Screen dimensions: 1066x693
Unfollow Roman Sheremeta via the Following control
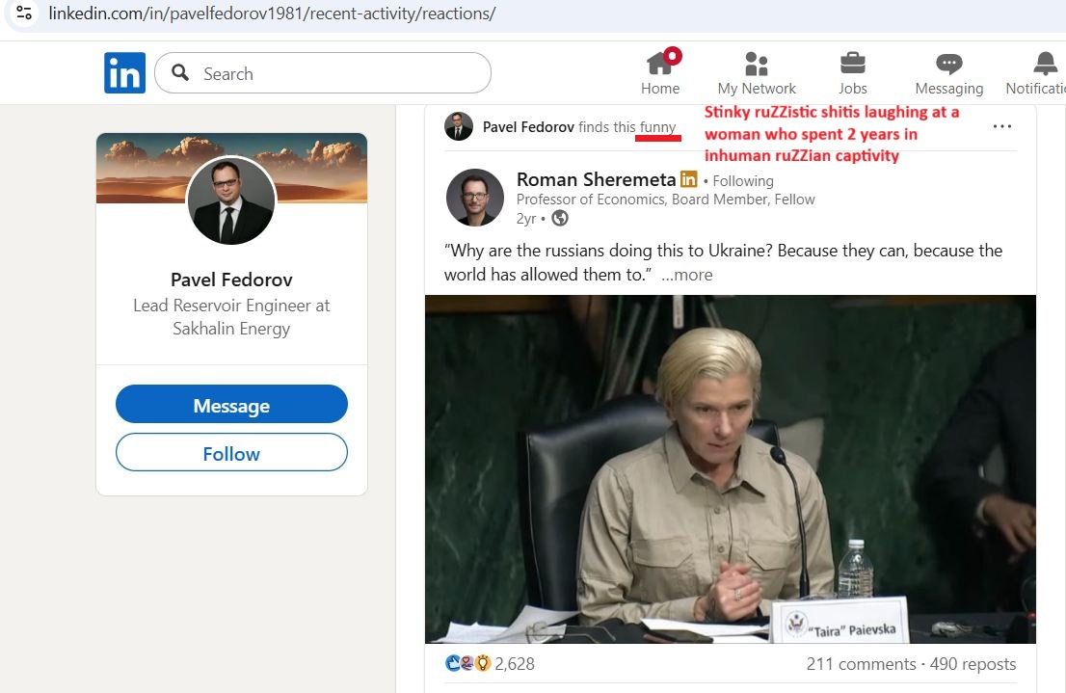[741, 180]
